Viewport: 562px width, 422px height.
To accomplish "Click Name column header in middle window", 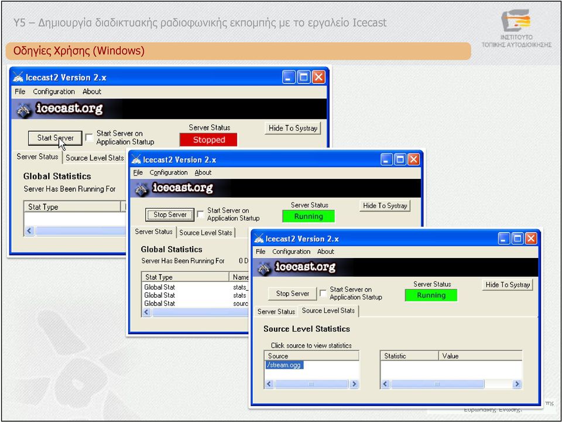I will 239,277.
